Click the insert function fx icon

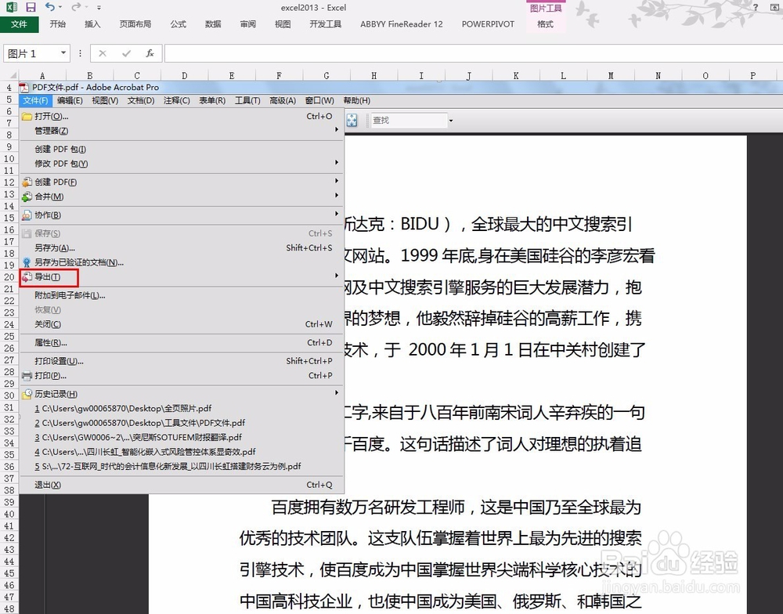(x=150, y=53)
